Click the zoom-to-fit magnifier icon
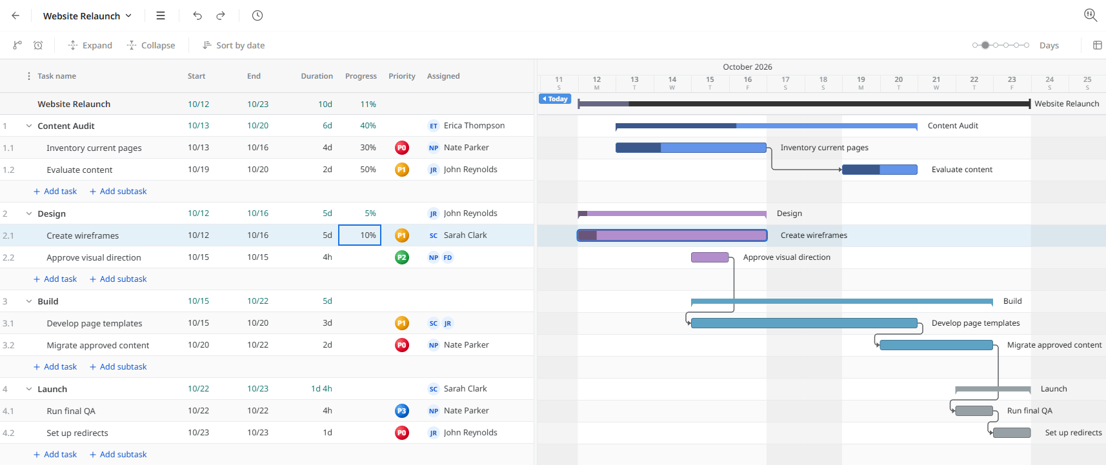 coord(1091,15)
